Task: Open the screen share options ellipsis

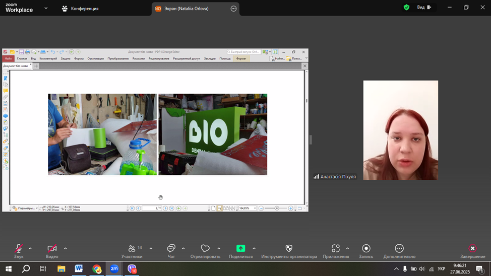Action: pos(233,9)
